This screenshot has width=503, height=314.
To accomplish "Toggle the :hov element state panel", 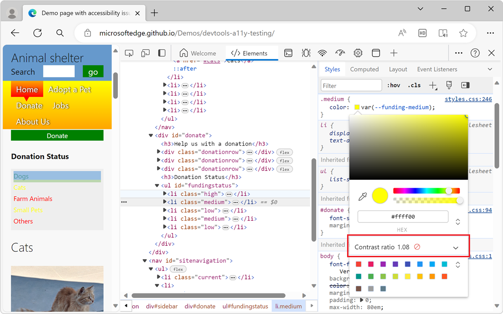I will point(393,85).
